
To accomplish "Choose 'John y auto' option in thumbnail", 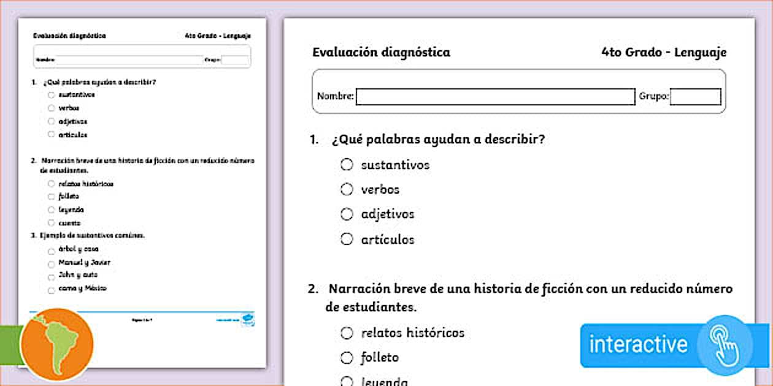I will coord(52,276).
